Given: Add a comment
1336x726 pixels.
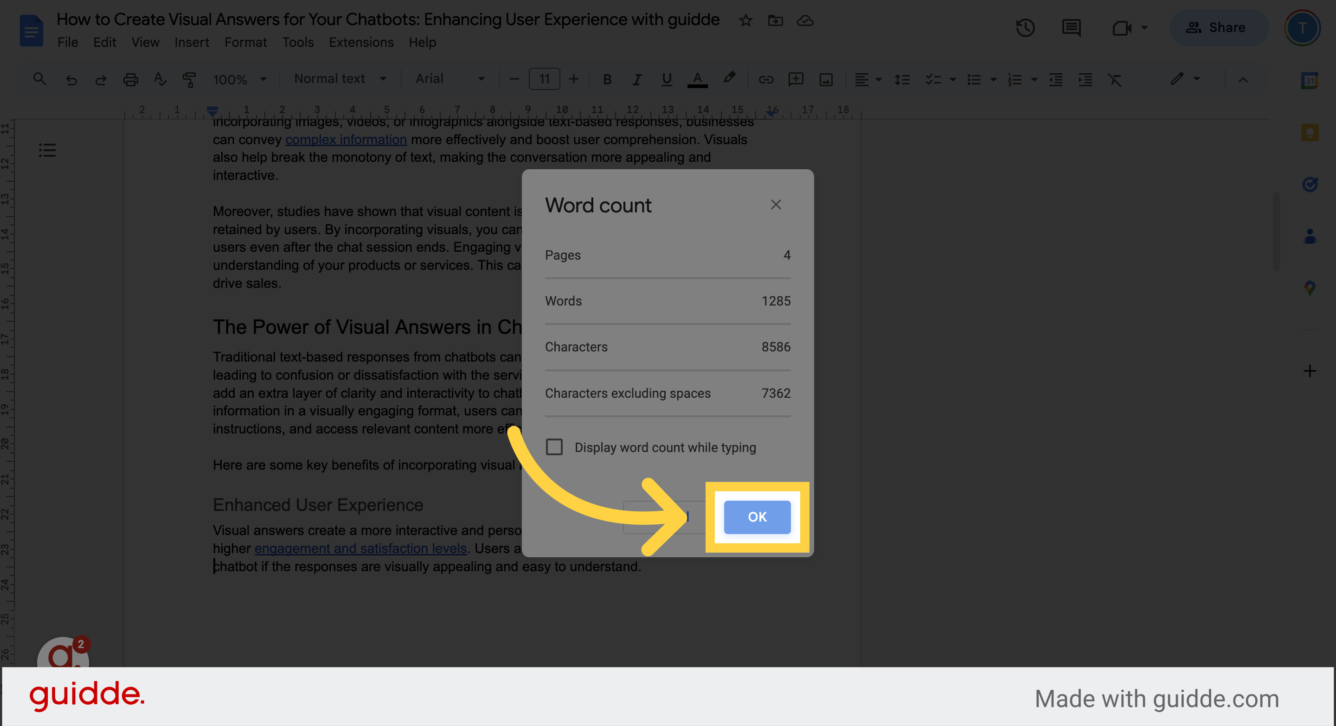Looking at the screenshot, I should tap(796, 79).
